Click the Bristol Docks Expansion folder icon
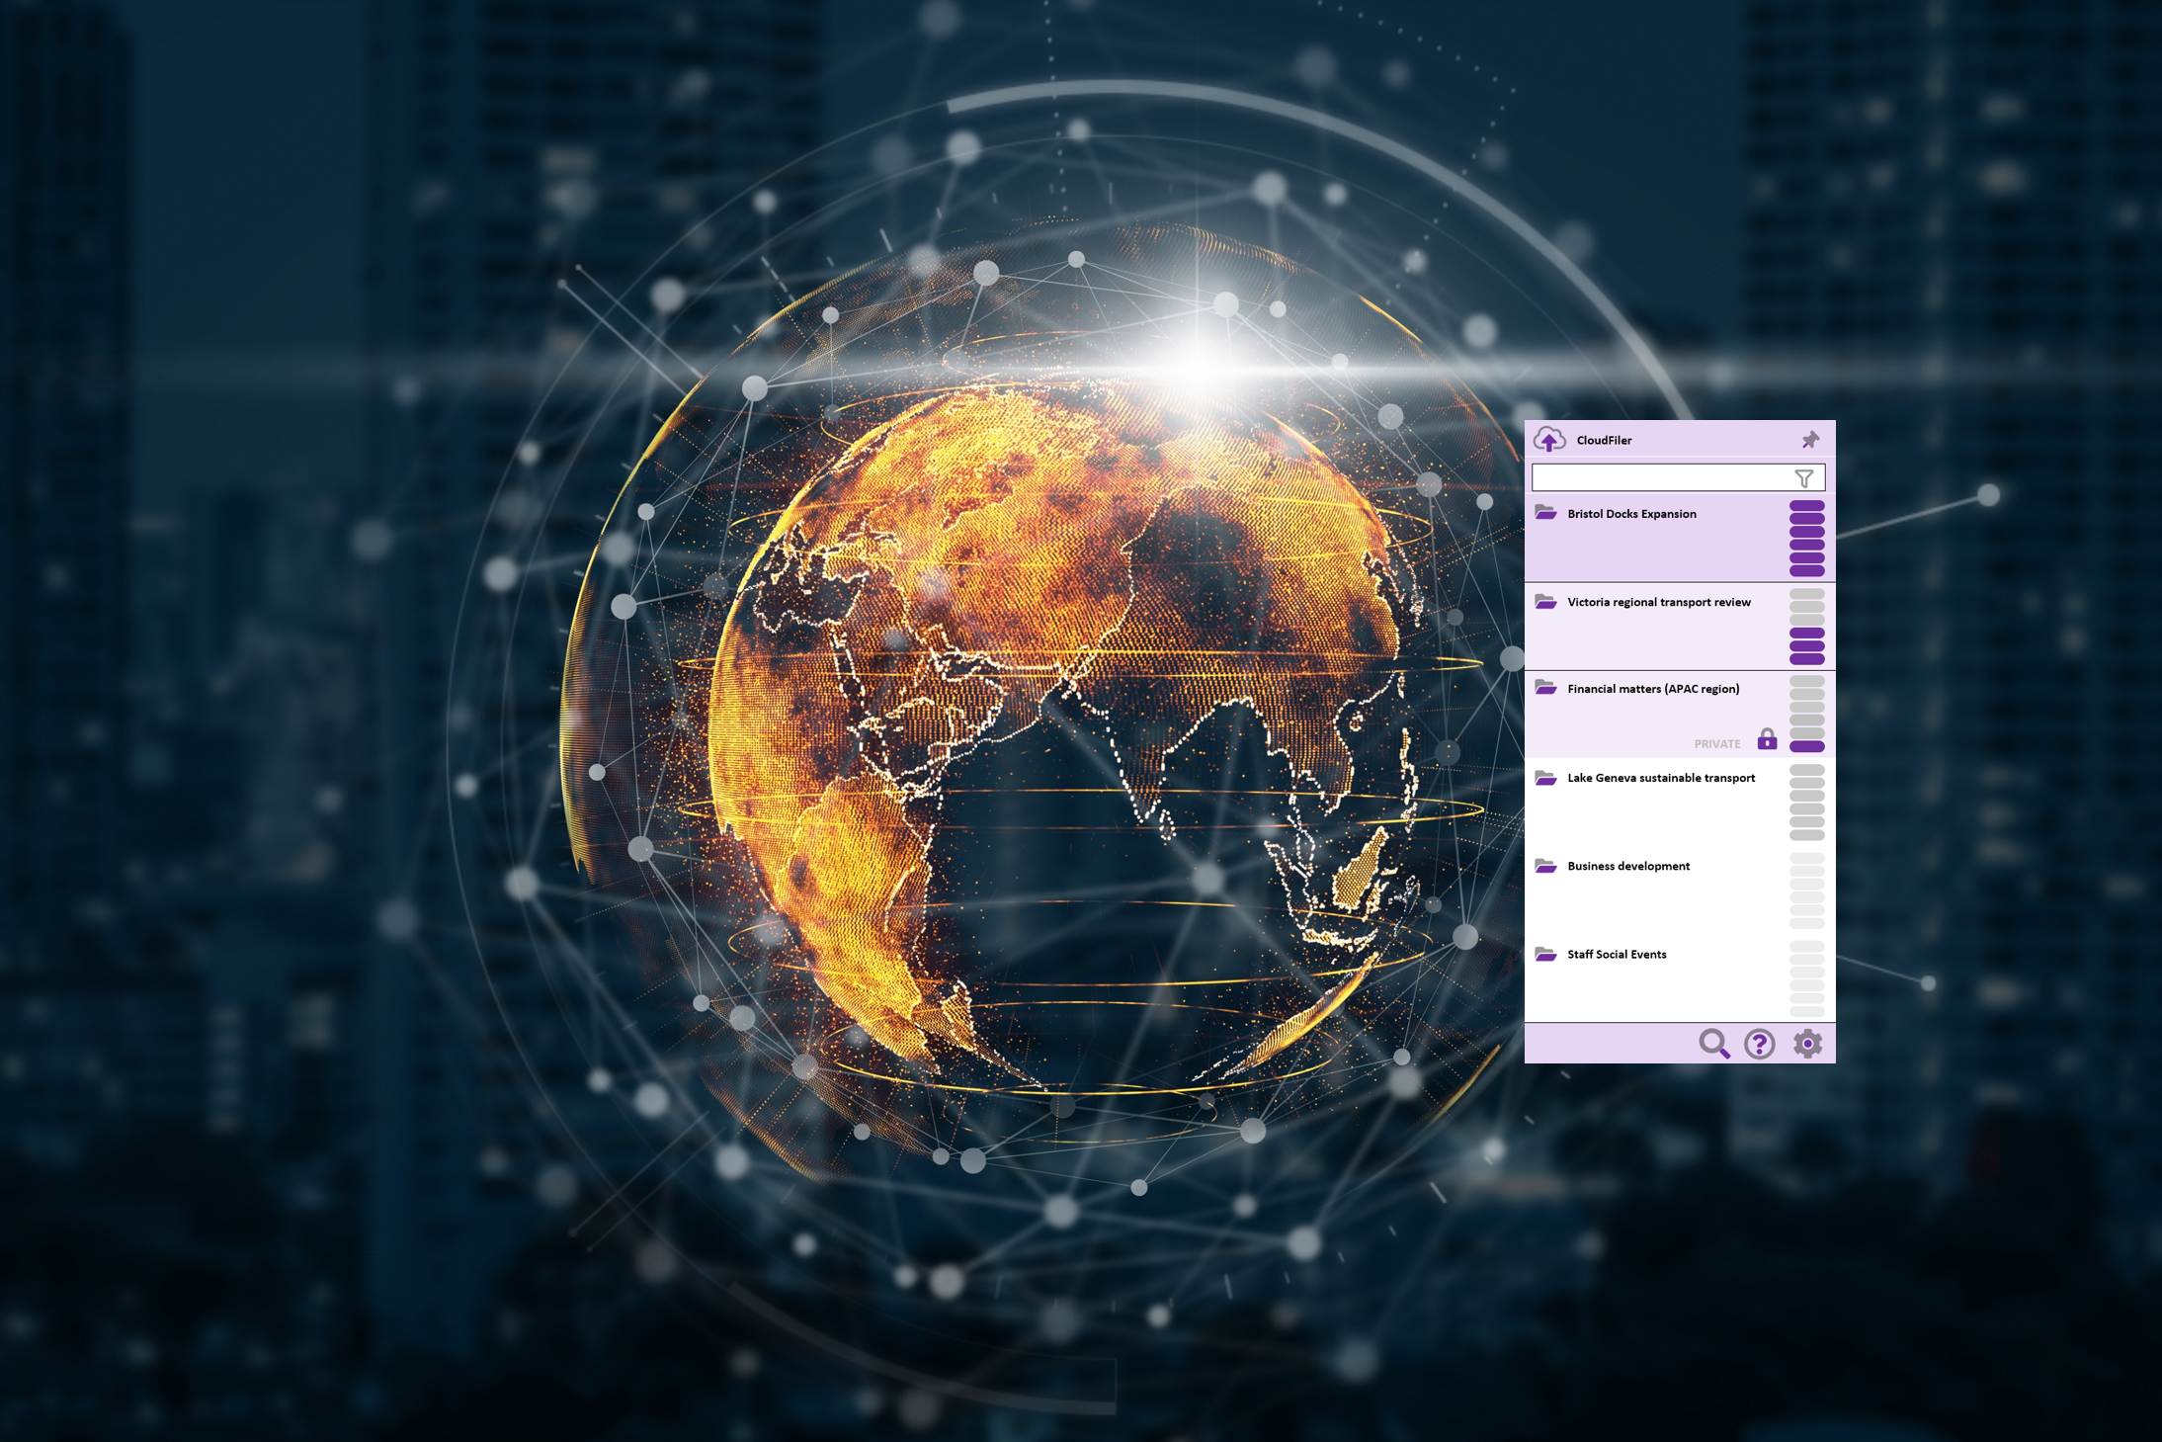 click(x=1544, y=512)
